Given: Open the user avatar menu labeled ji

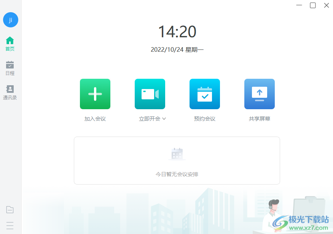Looking at the screenshot, I should [10, 20].
